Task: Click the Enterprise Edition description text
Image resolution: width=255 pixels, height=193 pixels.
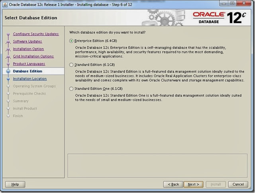Action: tap(151, 52)
